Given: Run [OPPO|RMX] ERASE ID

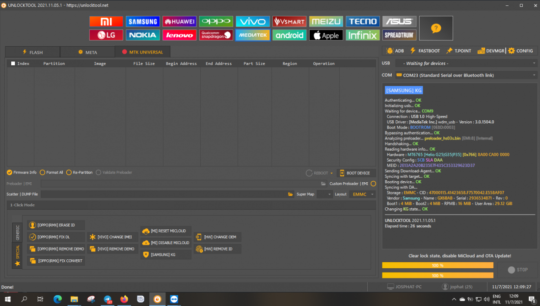Looking at the screenshot, I should coord(56,225).
